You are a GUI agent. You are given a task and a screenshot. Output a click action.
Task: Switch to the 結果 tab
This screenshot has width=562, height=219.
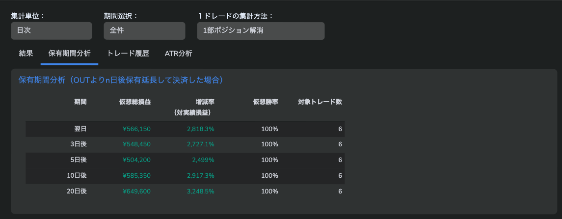tap(26, 54)
